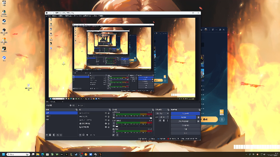Open the Audio Mixer three-dot menu beside gears
The image size is (280, 157).
pos(117,135)
